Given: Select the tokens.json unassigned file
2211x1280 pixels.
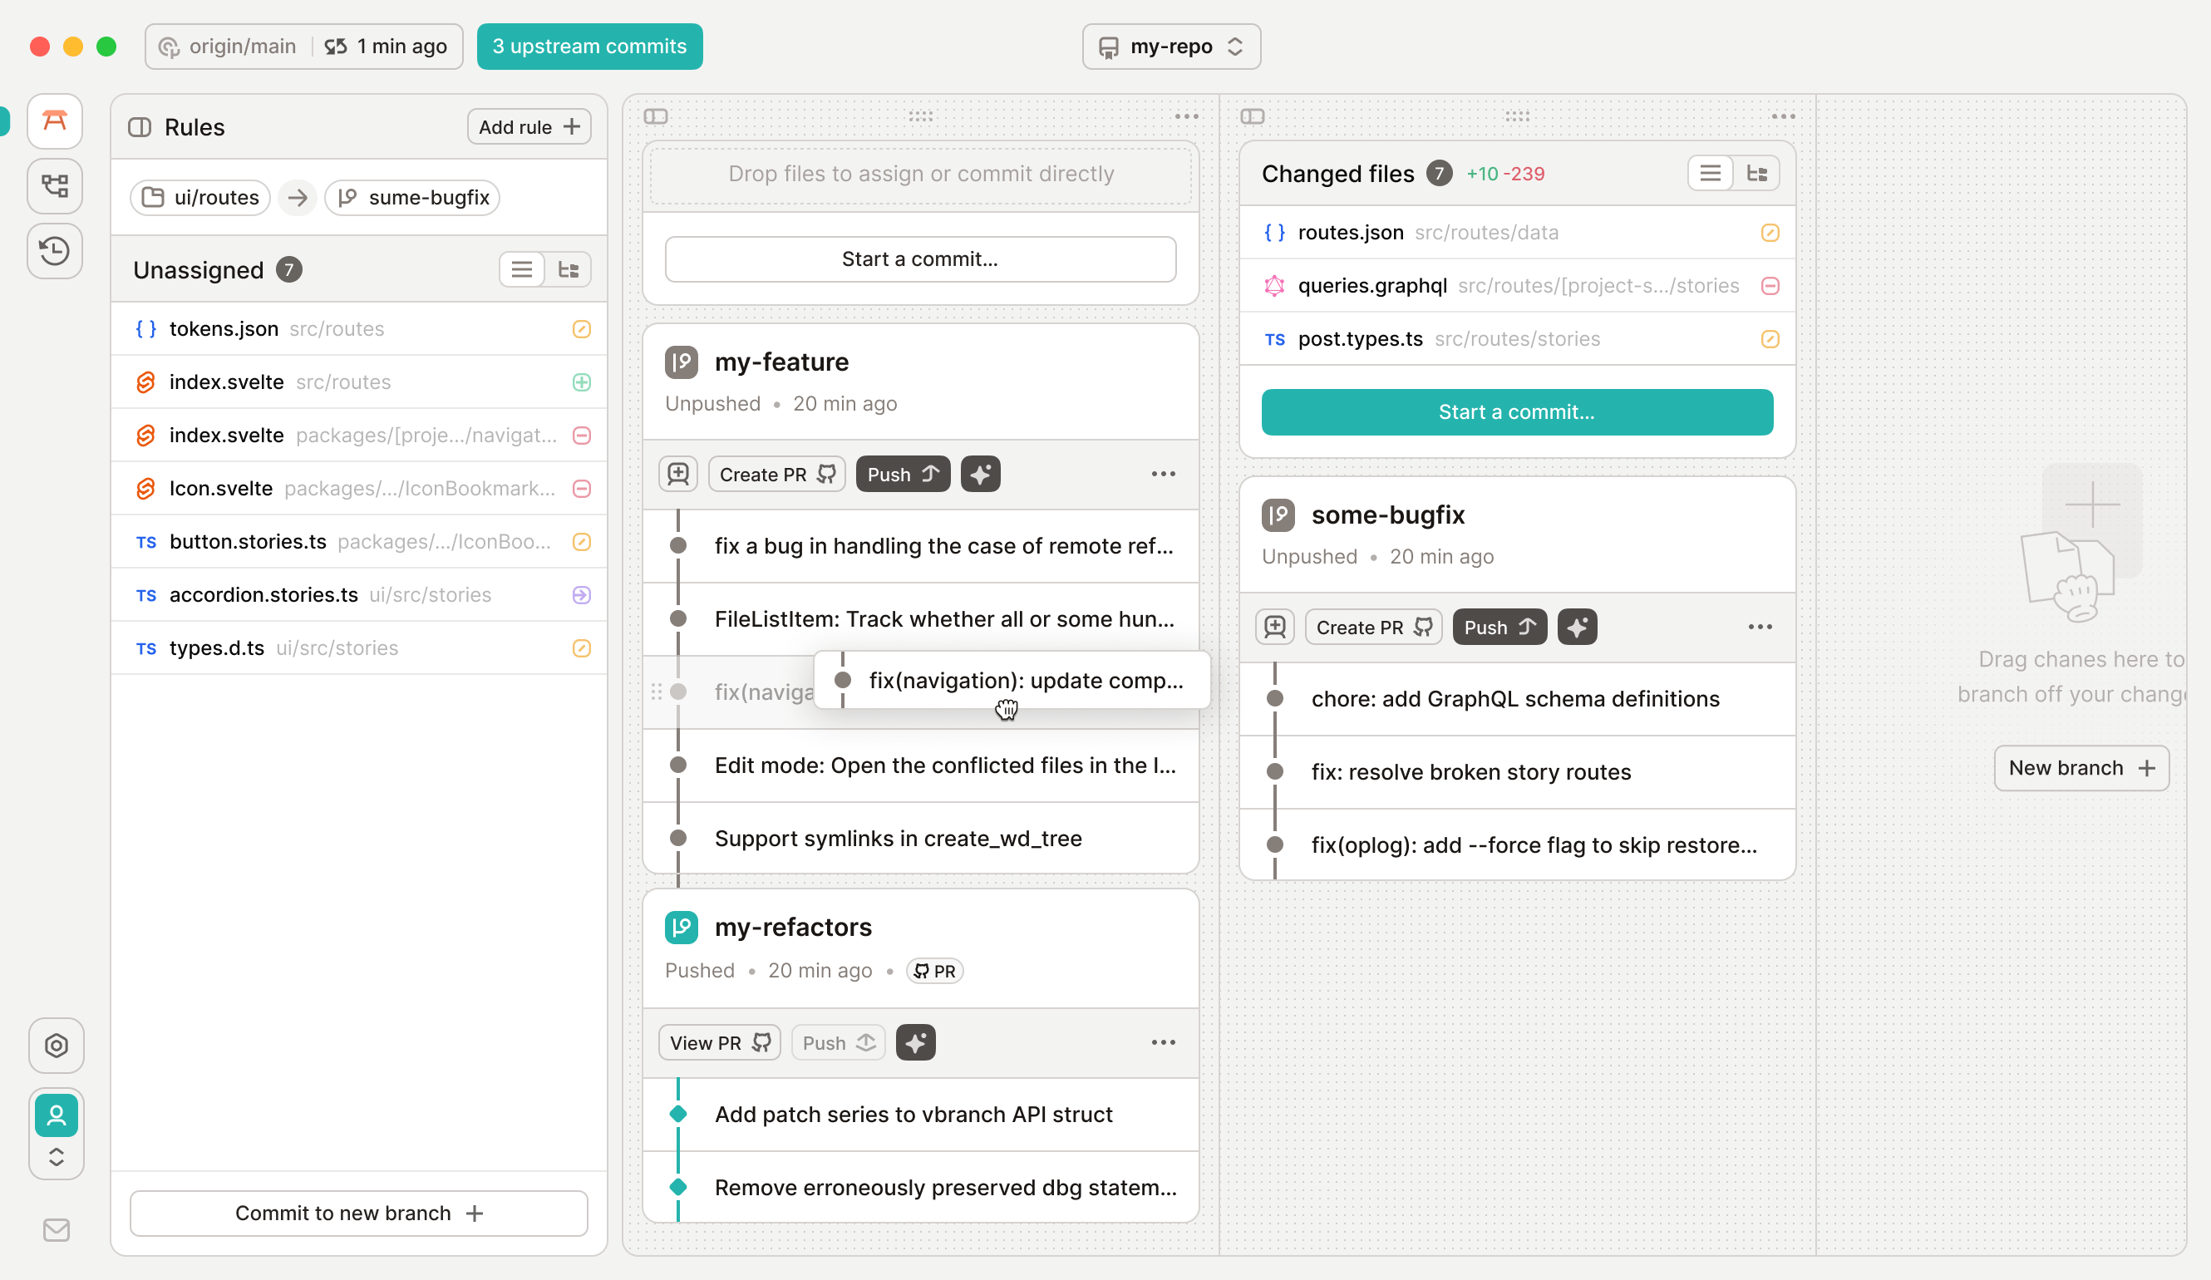Looking at the screenshot, I should pos(224,328).
